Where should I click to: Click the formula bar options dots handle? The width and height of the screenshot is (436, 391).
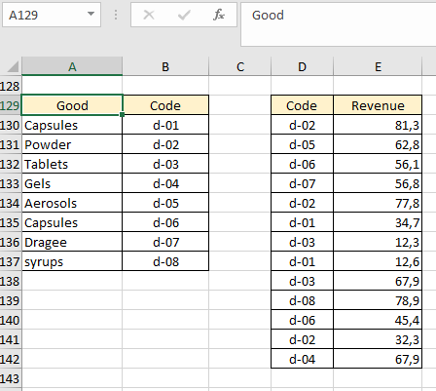click(x=116, y=15)
